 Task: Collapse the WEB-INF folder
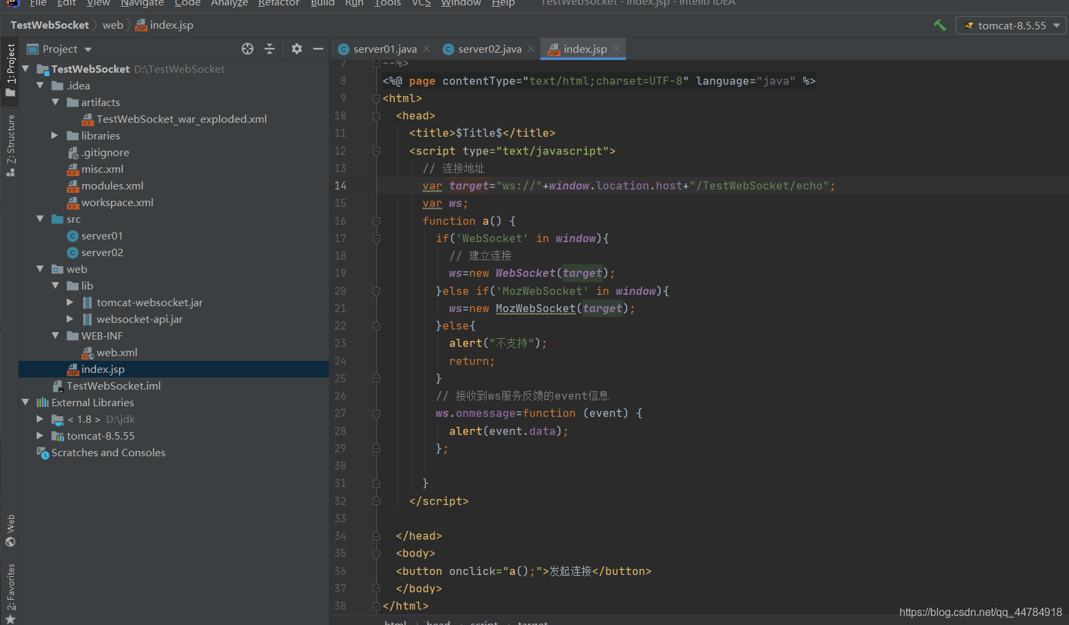(55, 336)
